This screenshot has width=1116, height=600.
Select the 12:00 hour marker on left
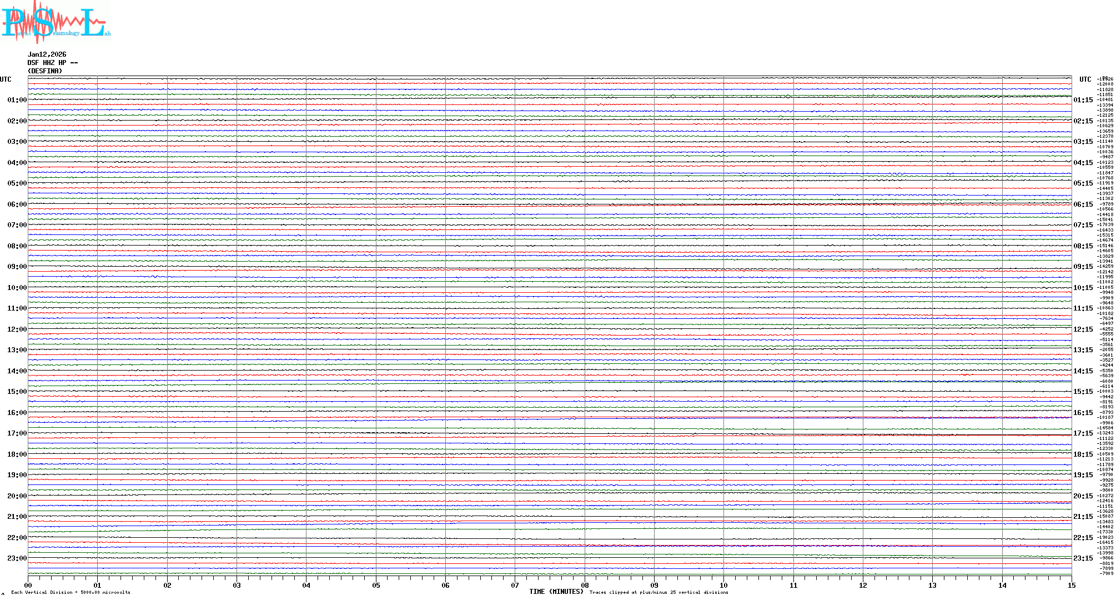coord(17,329)
